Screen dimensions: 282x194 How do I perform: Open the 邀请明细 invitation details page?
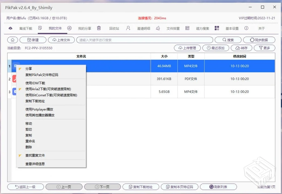click(143, 28)
